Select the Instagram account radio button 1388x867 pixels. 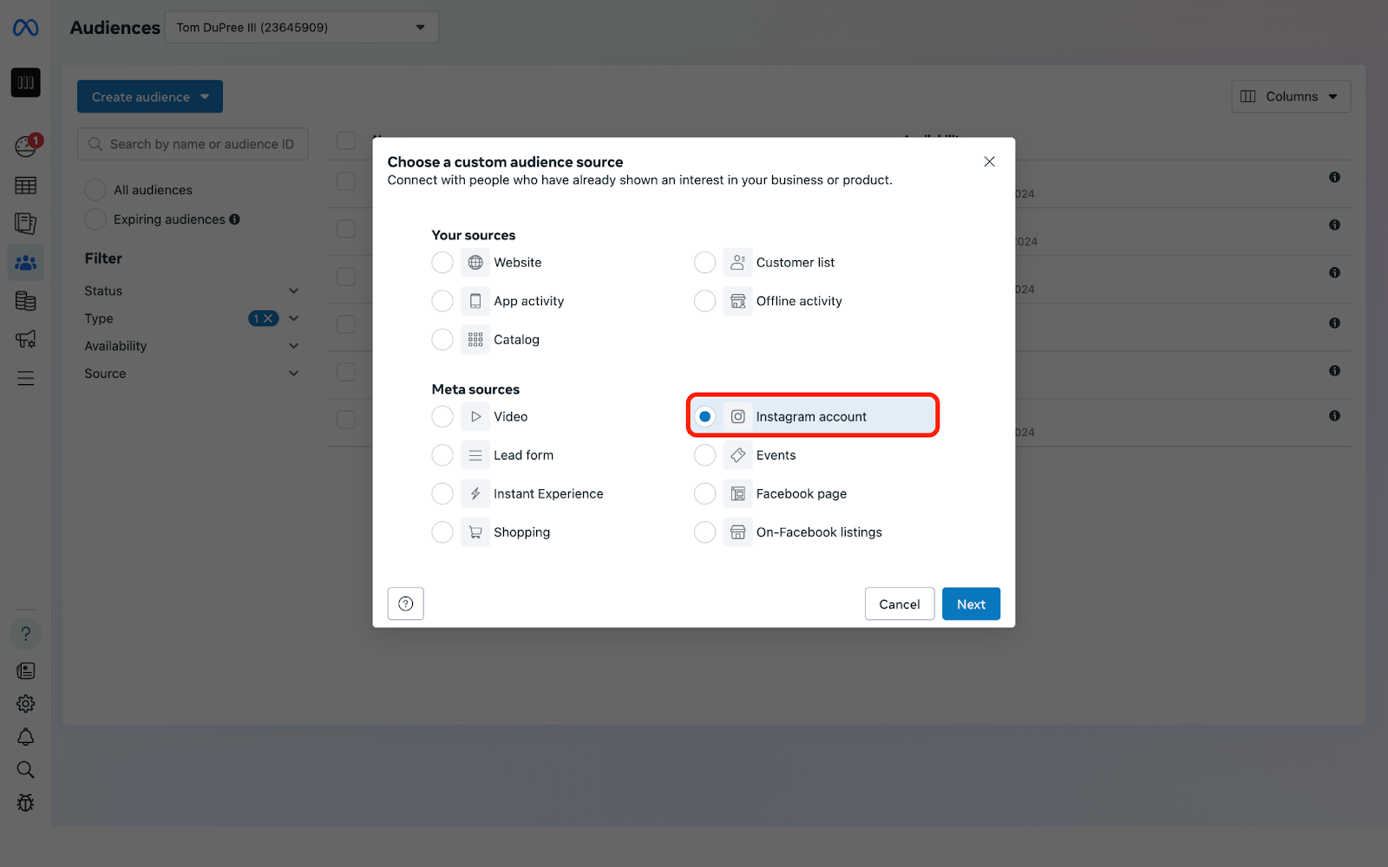pyautogui.click(x=705, y=417)
